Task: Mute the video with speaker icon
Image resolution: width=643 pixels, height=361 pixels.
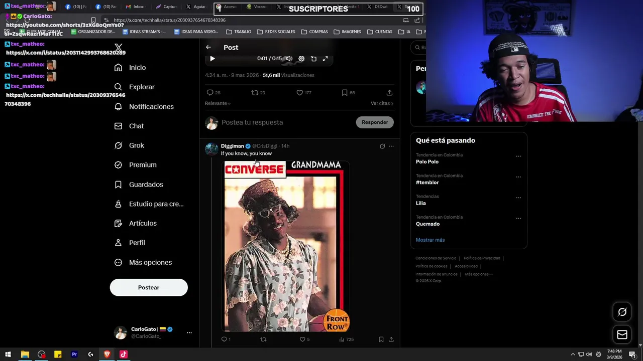Action: 289,59
